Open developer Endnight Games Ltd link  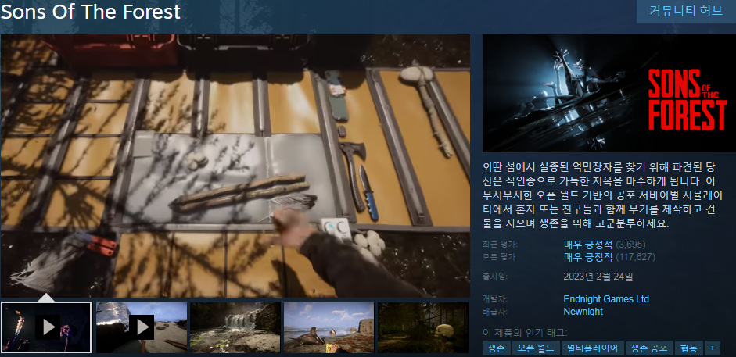606,299
